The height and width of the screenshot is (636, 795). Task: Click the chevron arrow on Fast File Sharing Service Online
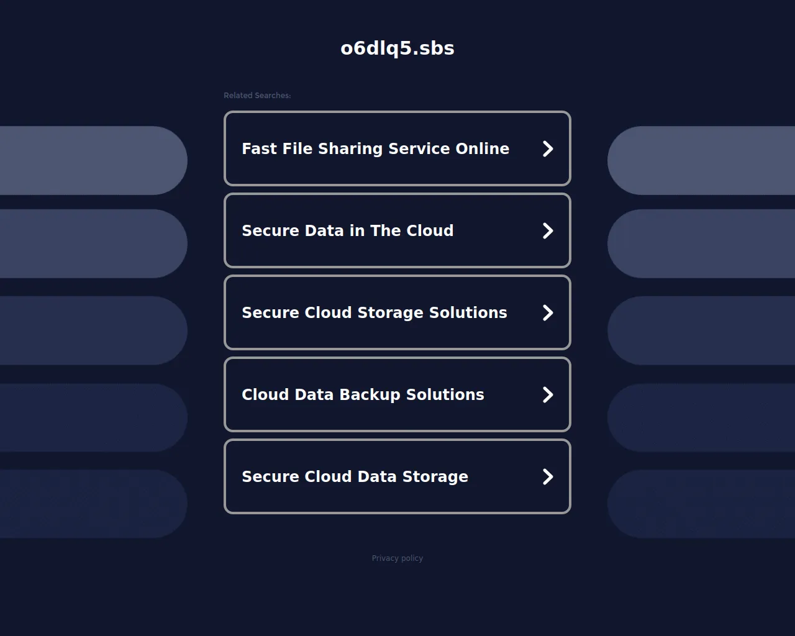[547, 149]
